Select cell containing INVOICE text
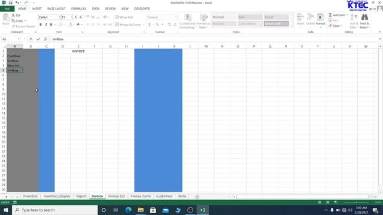 (78, 51)
